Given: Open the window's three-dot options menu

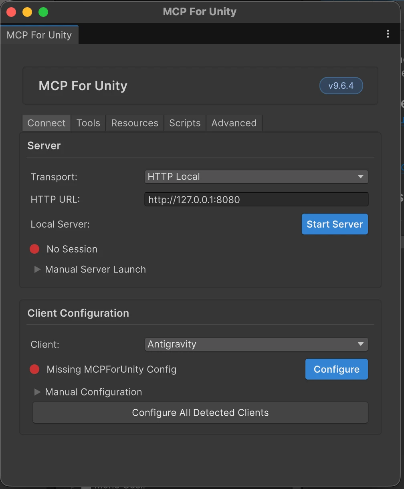Looking at the screenshot, I should click(388, 34).
